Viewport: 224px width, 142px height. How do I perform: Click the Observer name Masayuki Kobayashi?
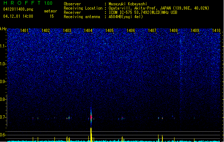[128, 4]
